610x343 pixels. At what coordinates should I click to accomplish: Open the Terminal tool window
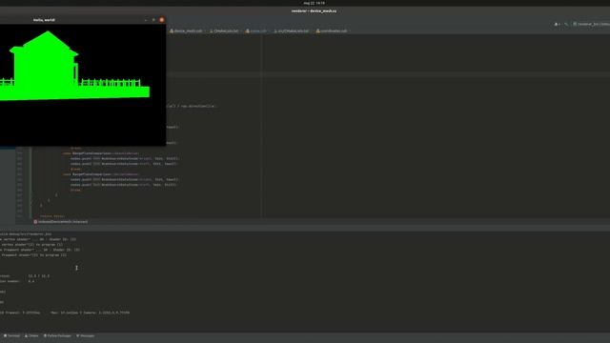coord(11,335)
